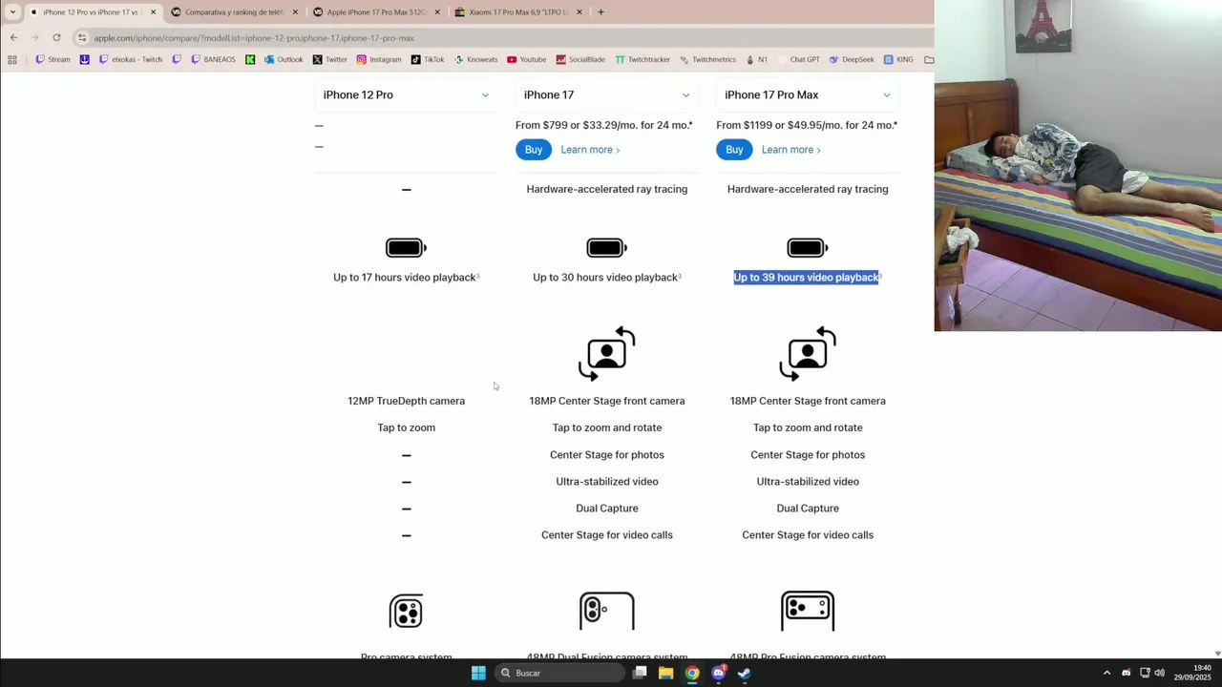
Task: Close the Comparativa y ranking tab
Action: [x=295, y=12]
